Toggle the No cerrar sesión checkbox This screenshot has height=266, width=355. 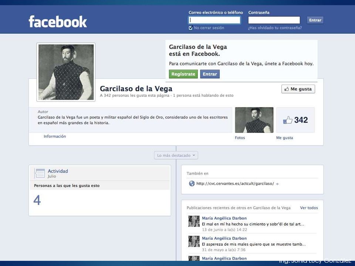191,28
